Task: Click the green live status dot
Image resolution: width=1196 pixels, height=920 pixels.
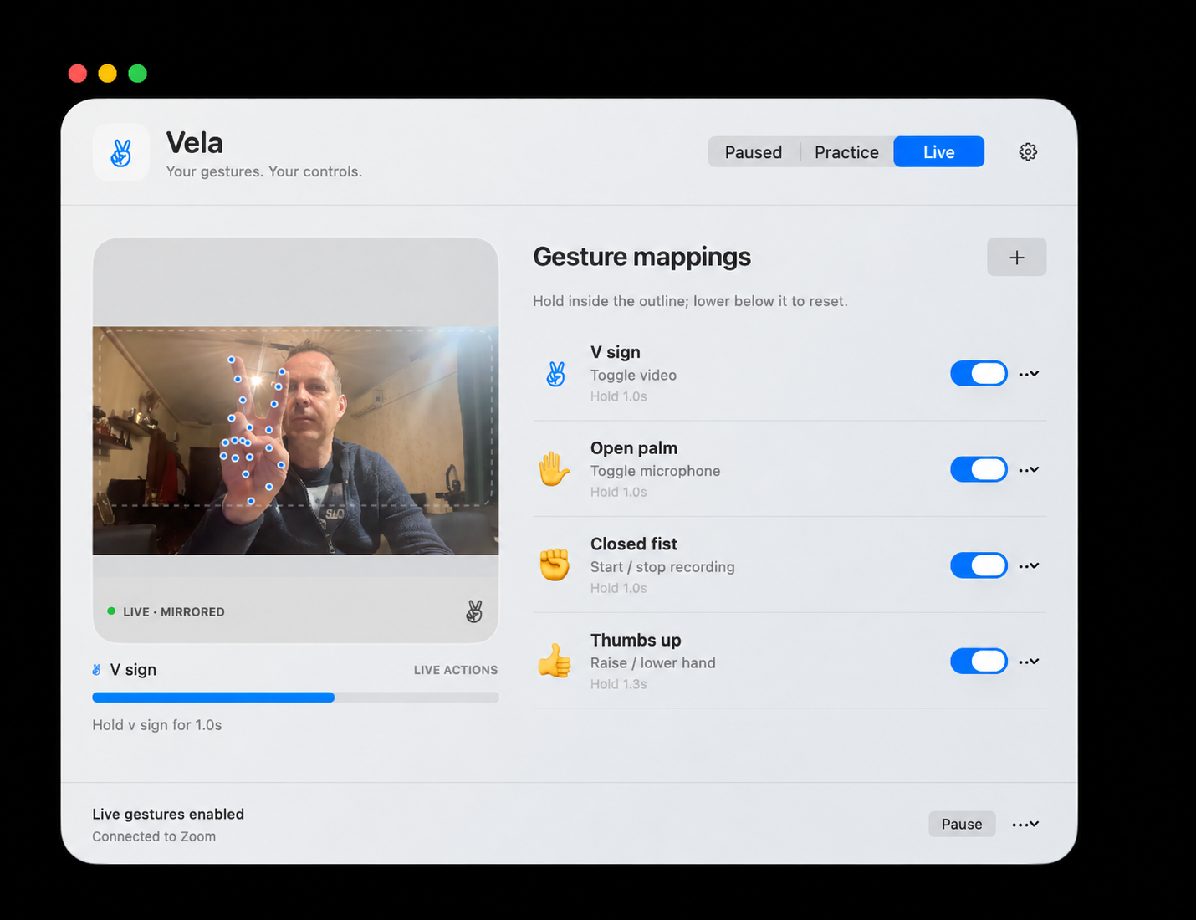Action: click(111, 611)
